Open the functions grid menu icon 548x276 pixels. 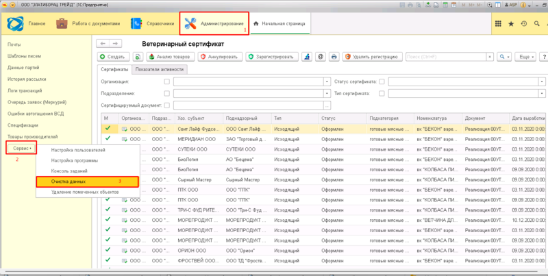click(498, 24)
